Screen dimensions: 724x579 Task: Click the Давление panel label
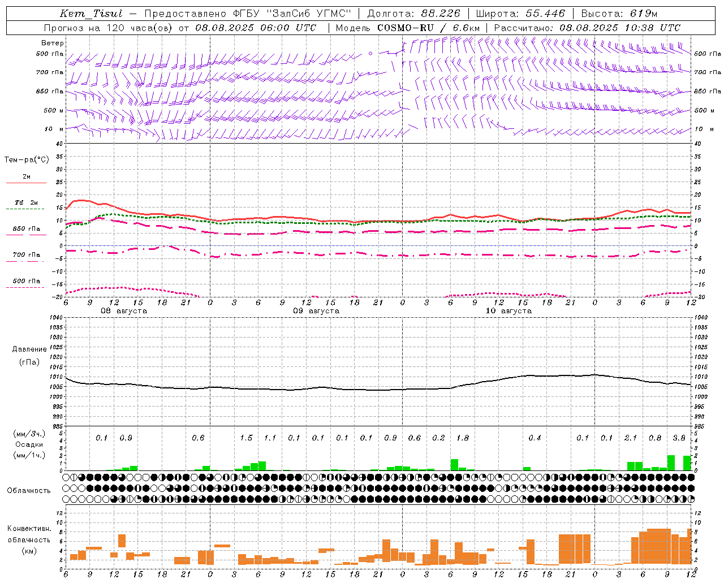(29, 349)
